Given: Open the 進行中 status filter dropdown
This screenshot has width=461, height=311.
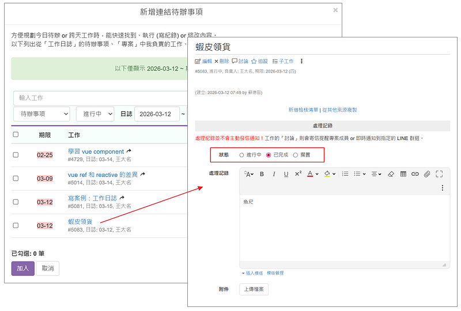Looking at the screenshot, I should click(x=95, y=114).
